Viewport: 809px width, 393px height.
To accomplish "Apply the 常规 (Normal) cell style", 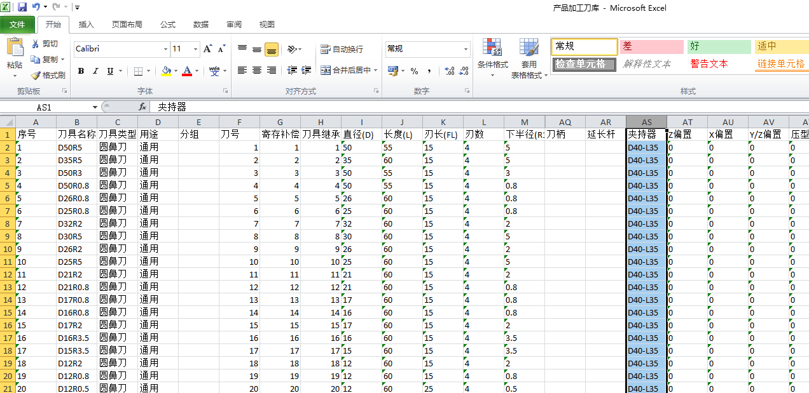I will point(584,46).
